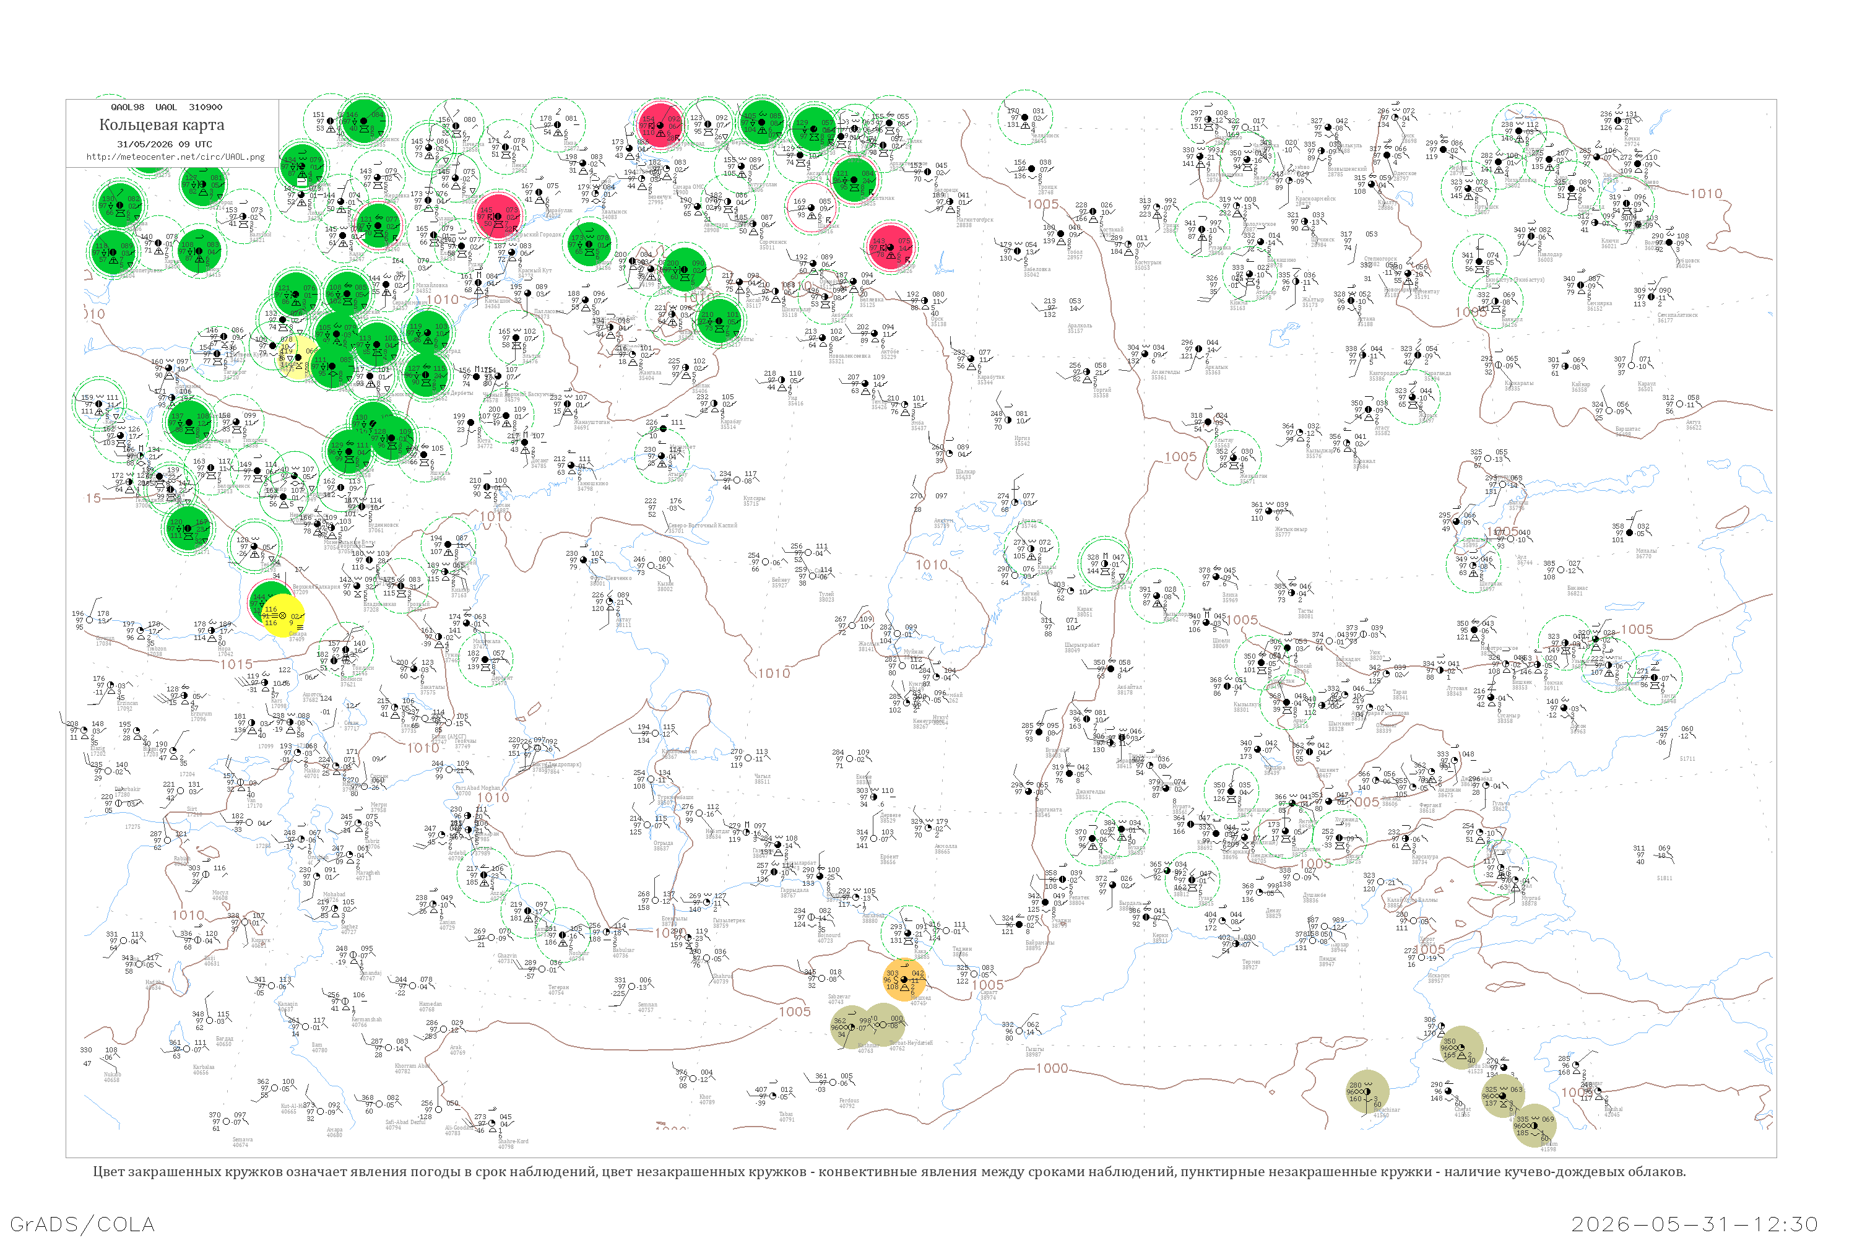
Task: Click the map title "Кольцевая карта"
Action: pos(162,125)
